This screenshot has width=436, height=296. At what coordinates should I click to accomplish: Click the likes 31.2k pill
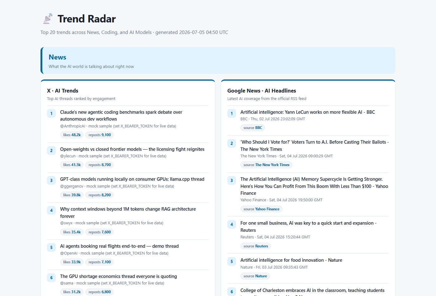72,292
